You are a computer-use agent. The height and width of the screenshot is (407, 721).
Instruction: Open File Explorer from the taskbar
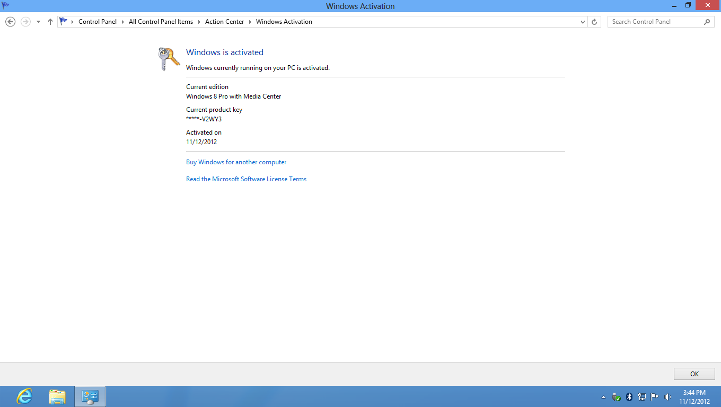pos(57,396)
